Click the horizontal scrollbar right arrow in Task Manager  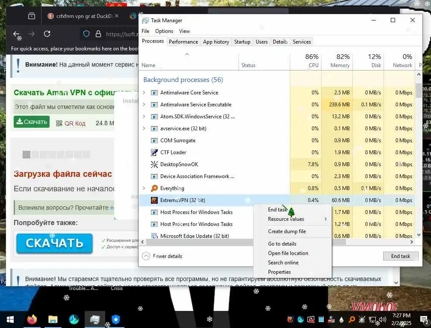(x=411, y=242)
